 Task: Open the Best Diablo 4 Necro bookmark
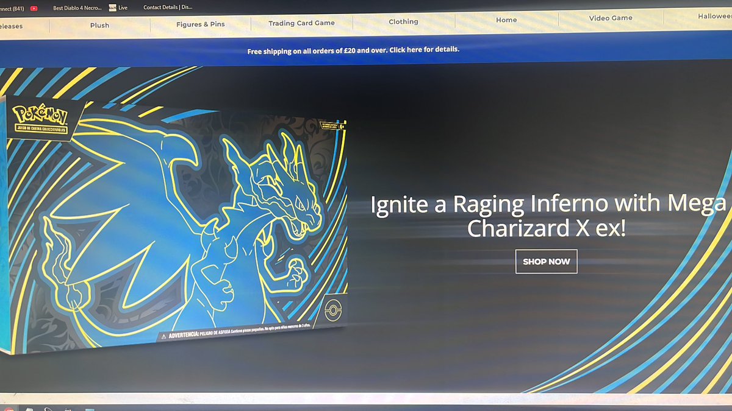(x=77, y=9)
